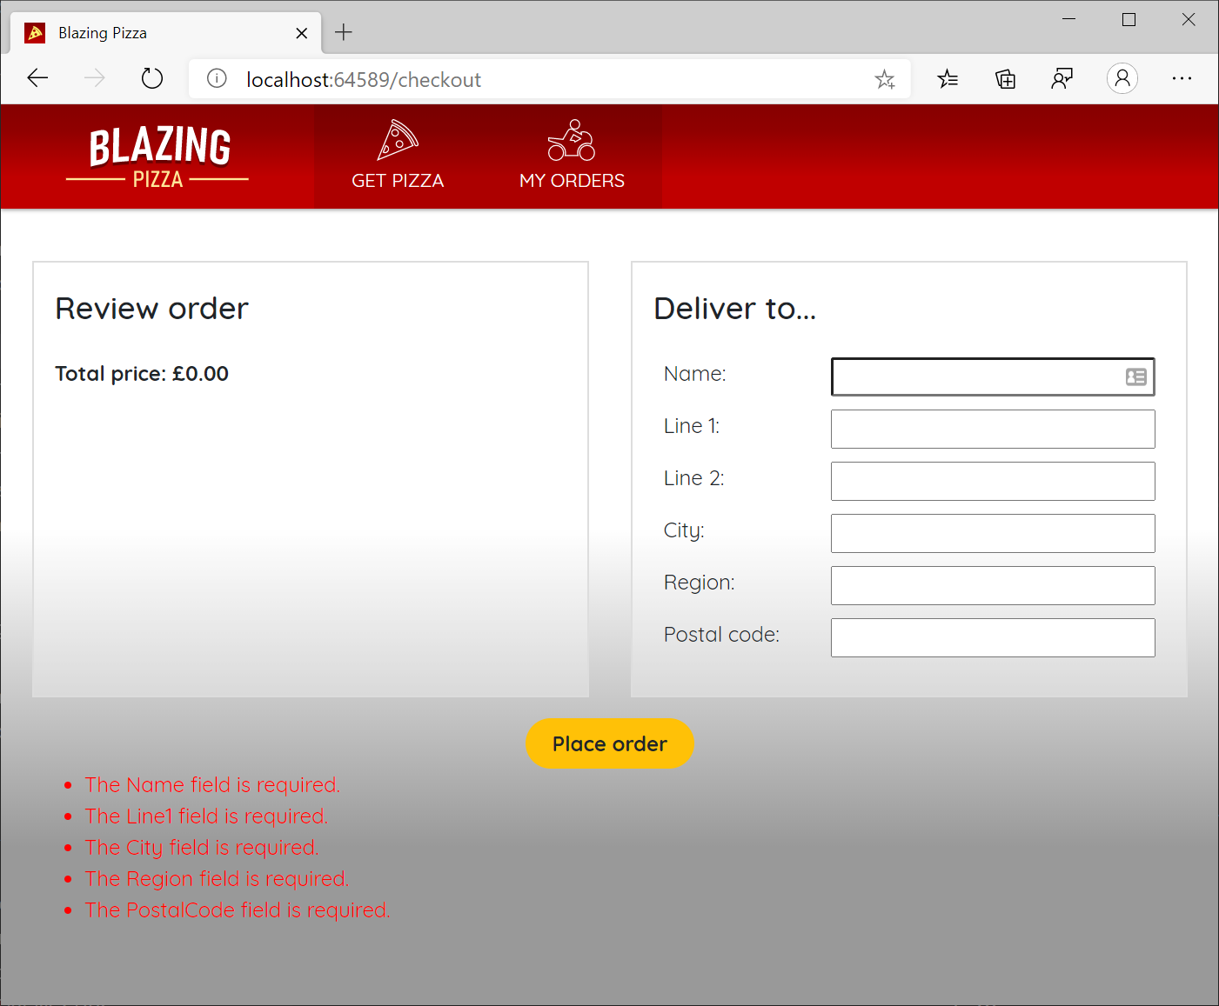Viewport: 1219px width, 1006px height.
Task: View site information icon in address bar
Action: click(x=217, y=79)
